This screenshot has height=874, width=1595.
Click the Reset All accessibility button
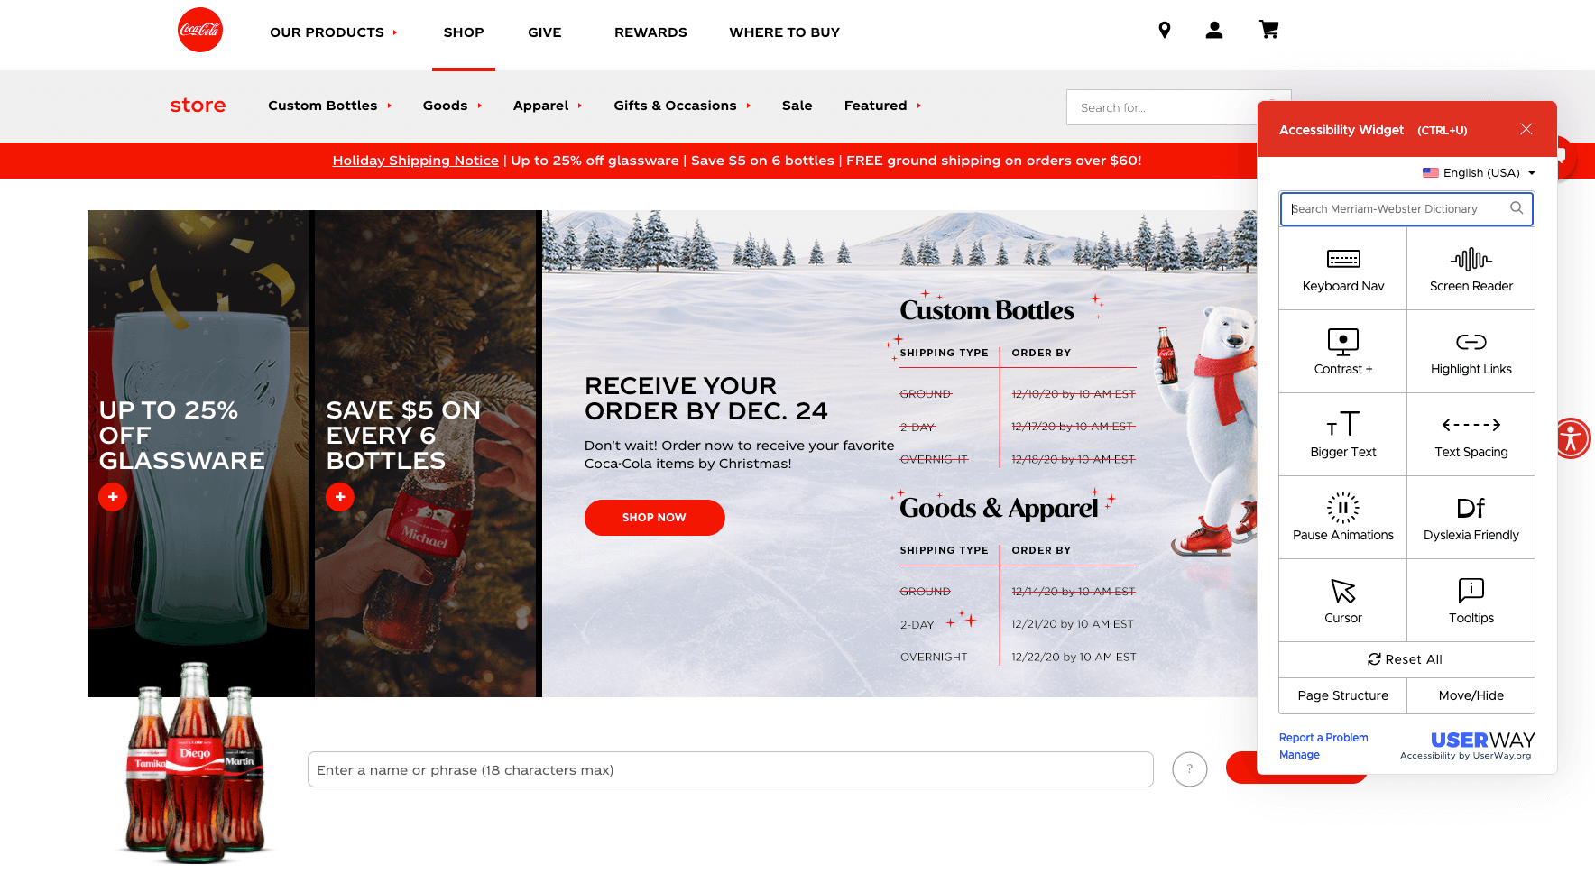tap(1406, 659)
